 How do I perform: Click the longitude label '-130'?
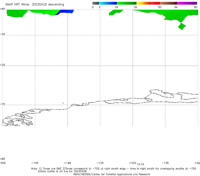133,163
